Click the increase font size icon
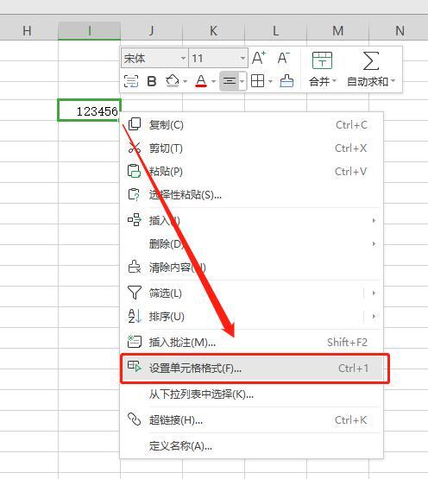Viewport: 428px width, 479px height. (x=259, y=58)
